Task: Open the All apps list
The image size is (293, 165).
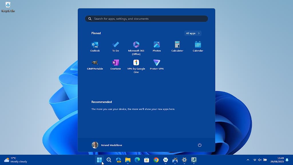Action: pyautogui.click(x=193, y=33)
